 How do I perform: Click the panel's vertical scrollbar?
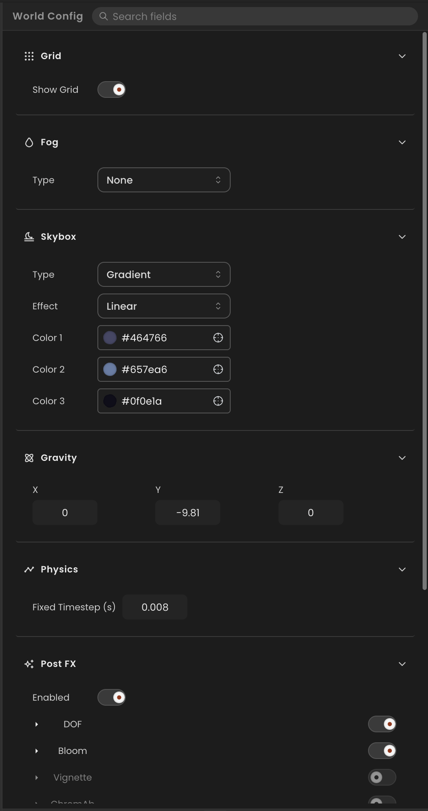point(425,311)
